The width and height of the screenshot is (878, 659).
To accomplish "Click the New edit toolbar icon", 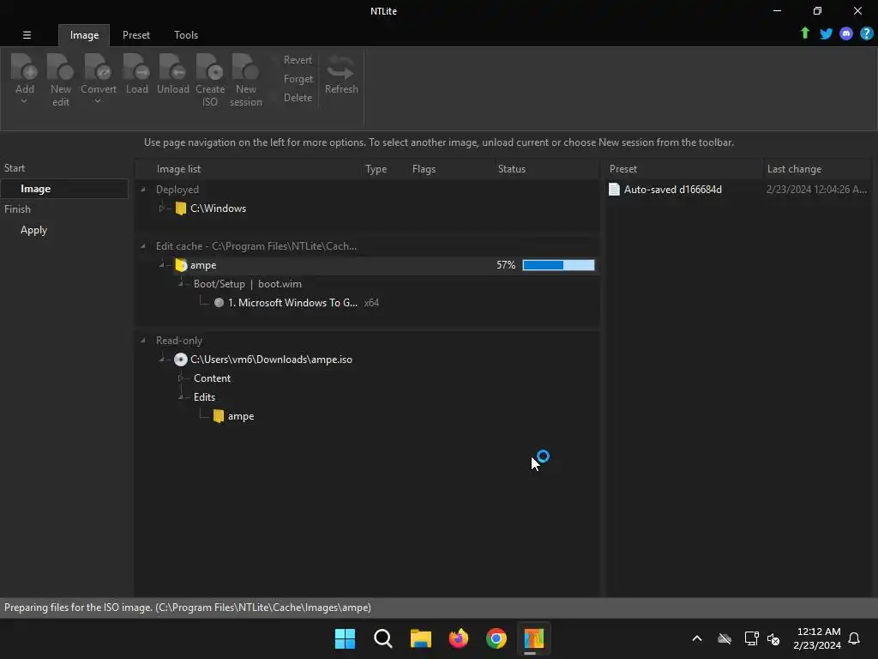I will point(61,67).
